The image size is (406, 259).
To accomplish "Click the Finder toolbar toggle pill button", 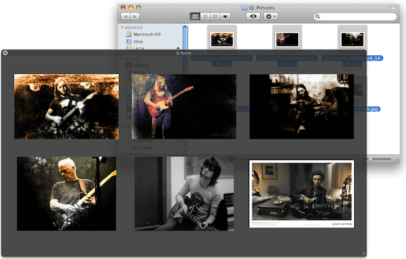I will pyautogui.click(x=393, y=8).
